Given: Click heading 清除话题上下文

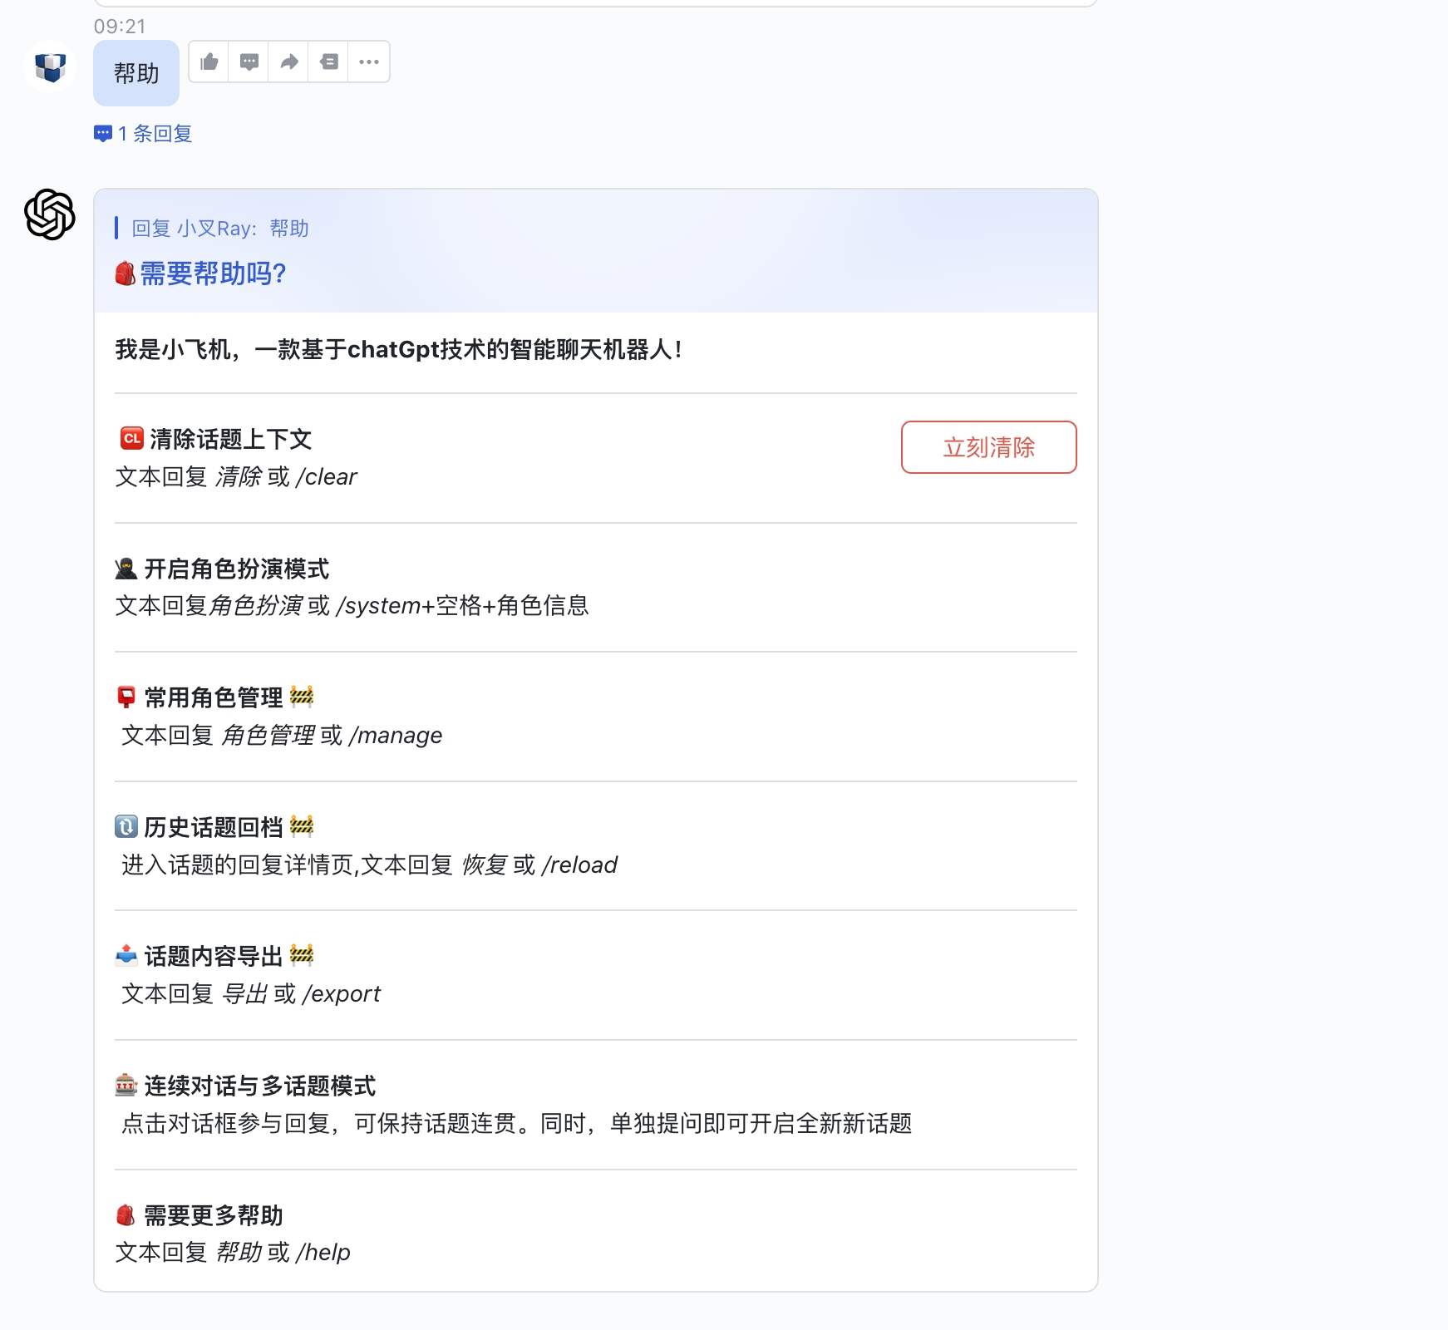Looking at the screenshot, I should coord(231,439).
